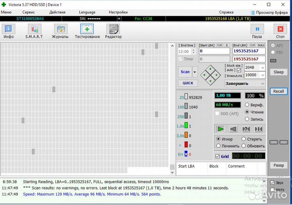The width and height of the screenshot is (292, 205).
Task: Open the Language menu
Action: coord(87,12)
